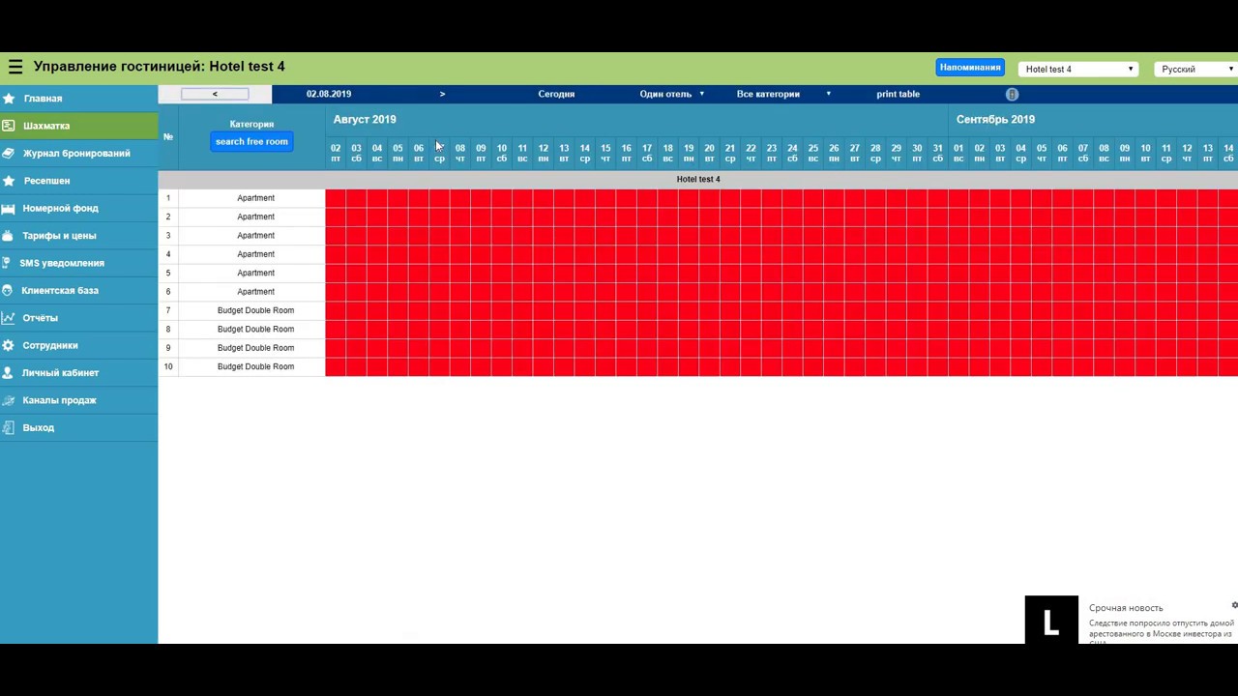The height and width of the screenshot is (696, 1238).
Task: Open the Журнал бронирований section
Action: pyautogui.click(x=78, y=153)
